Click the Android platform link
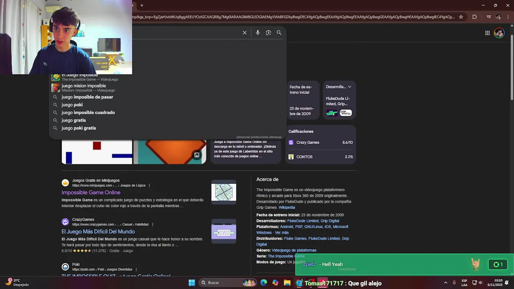The width and height of the screenshot is (514, 289). pyautogui.click(x=286, y=227)
